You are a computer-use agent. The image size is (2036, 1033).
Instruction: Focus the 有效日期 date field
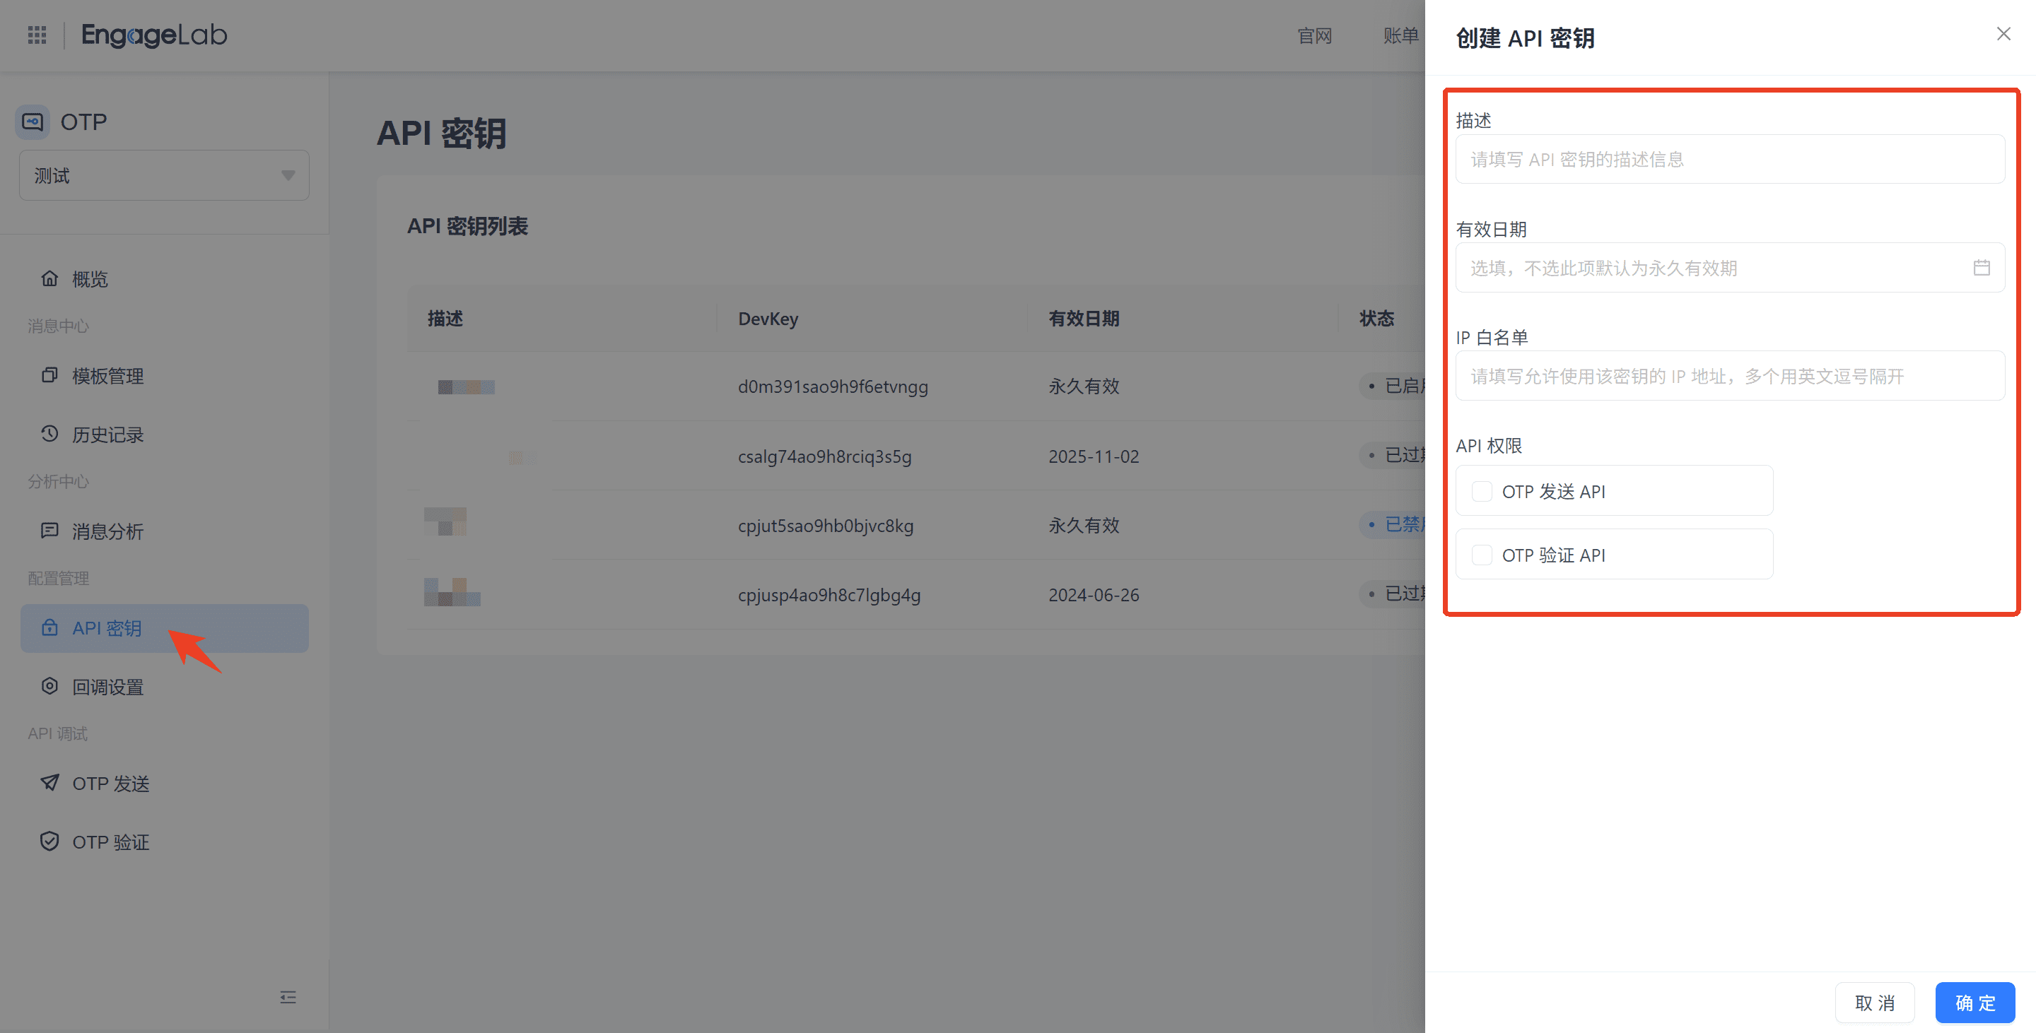point(1730,268)
